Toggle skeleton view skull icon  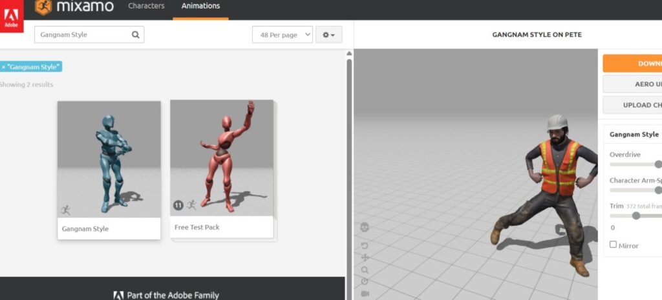pyautogui.click(x=365, y=228)
